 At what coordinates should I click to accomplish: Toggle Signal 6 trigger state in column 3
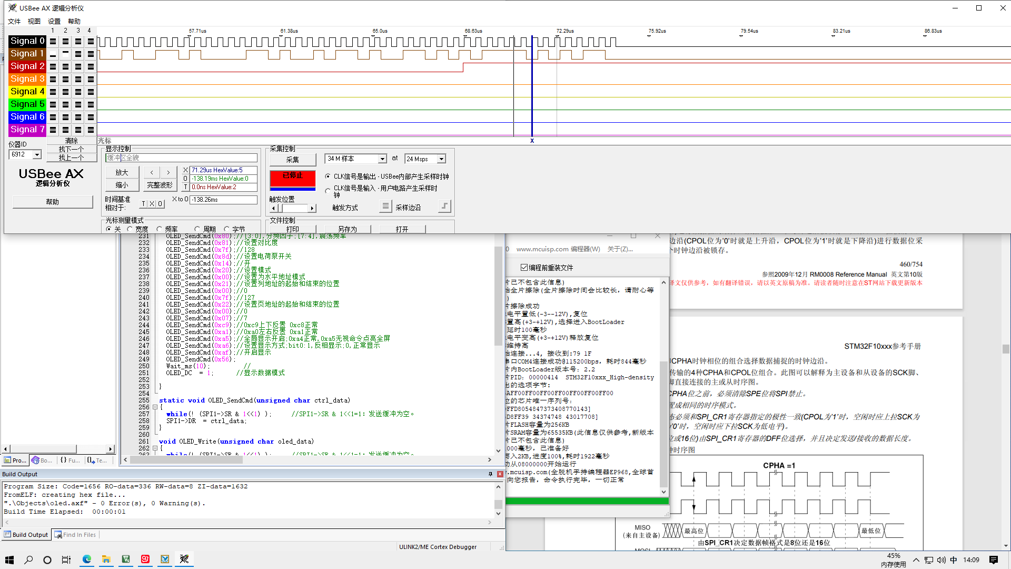coord(78,117)
